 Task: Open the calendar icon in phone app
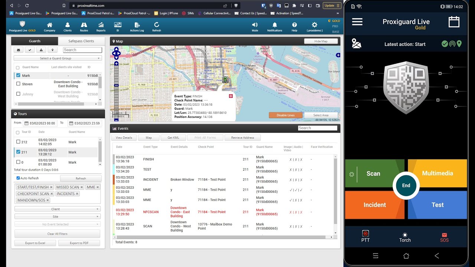(454, 22)
